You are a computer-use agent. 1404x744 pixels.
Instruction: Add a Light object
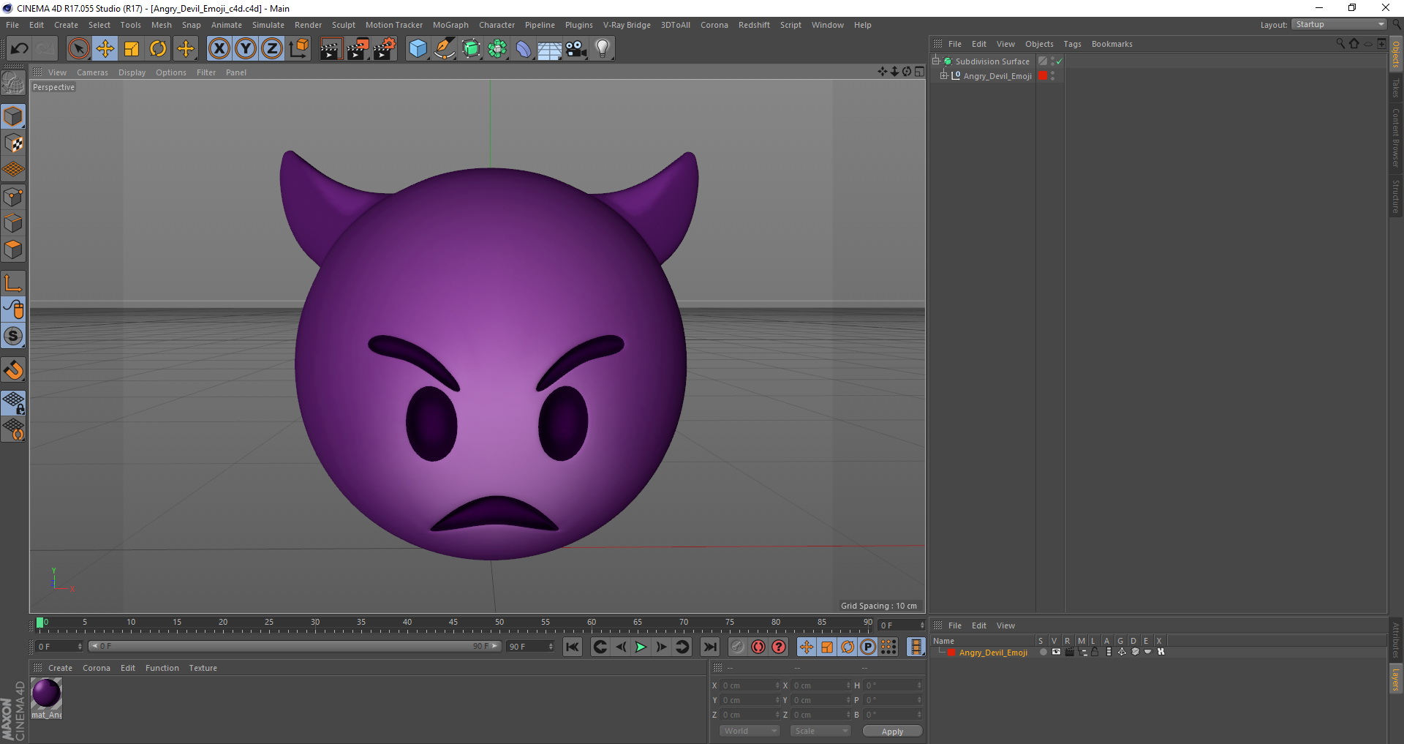603,49
